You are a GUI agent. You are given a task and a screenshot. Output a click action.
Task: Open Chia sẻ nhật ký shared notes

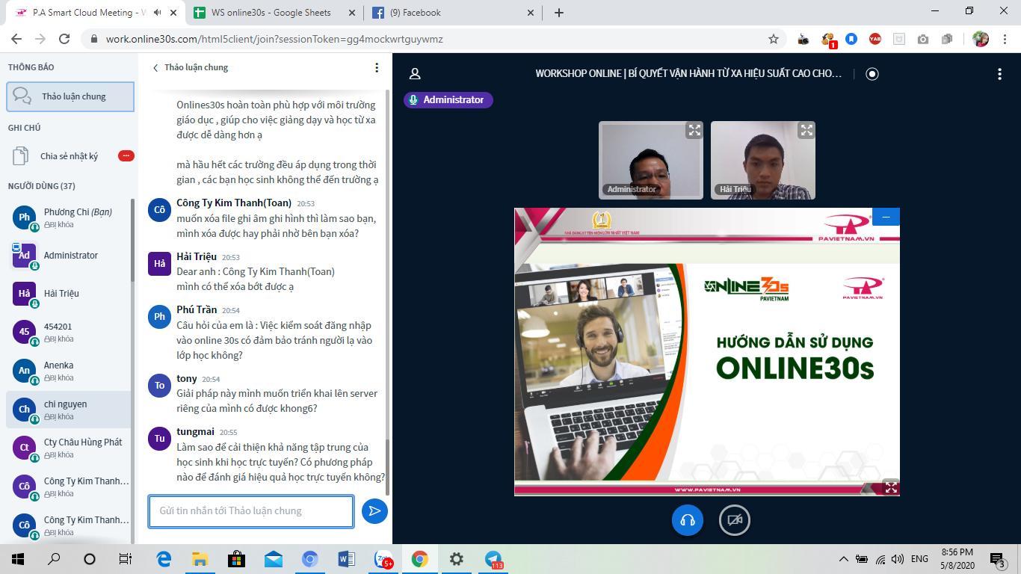(70, 156)
